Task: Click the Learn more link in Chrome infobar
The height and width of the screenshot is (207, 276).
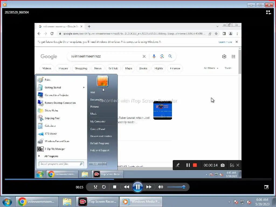Action: pyautogui.click(x=225, y=42)
